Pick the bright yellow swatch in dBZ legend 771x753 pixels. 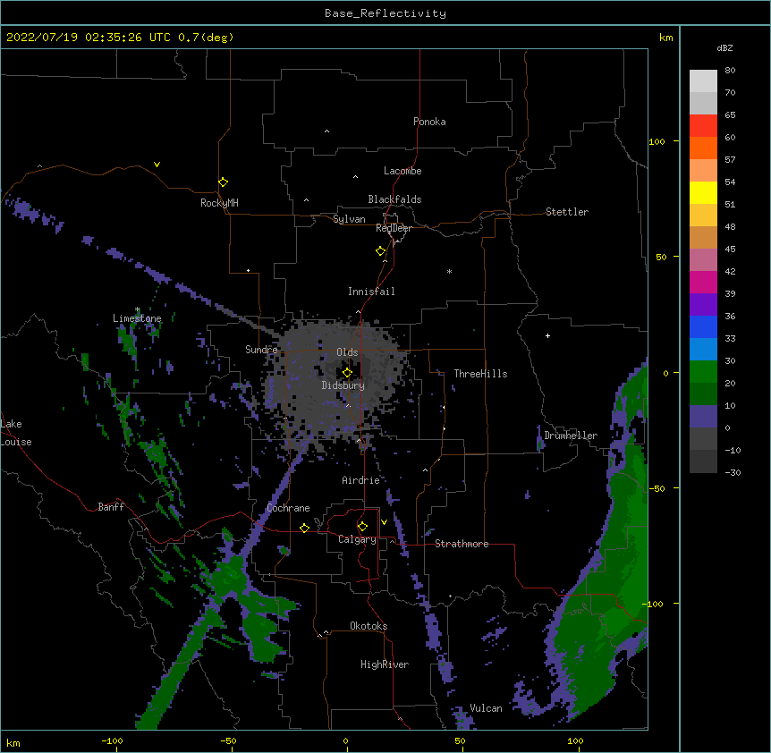703,192
